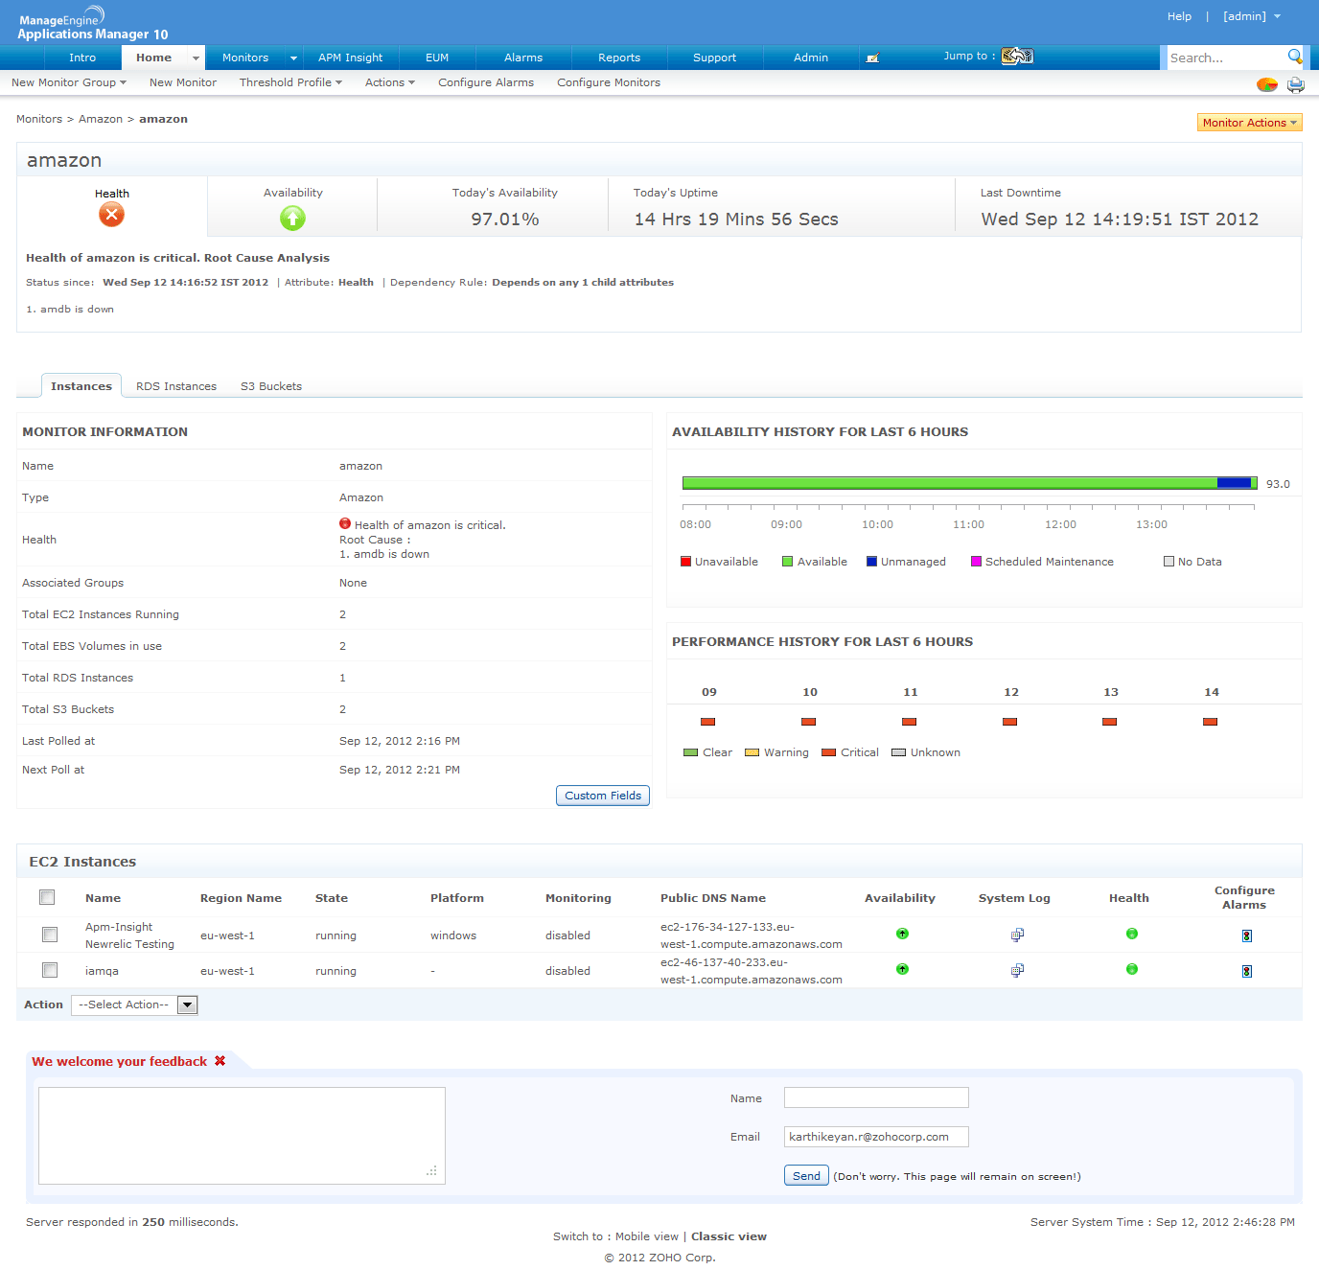Click the green availability history bar
Screen dimensions: 1319x1270
(949, 483)
